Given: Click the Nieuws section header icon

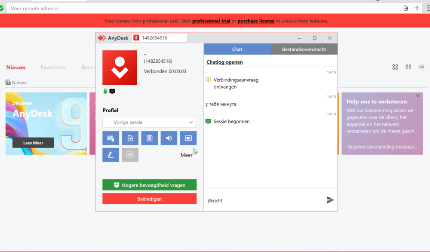Looking at the screenshot, I should coord(8,82).
